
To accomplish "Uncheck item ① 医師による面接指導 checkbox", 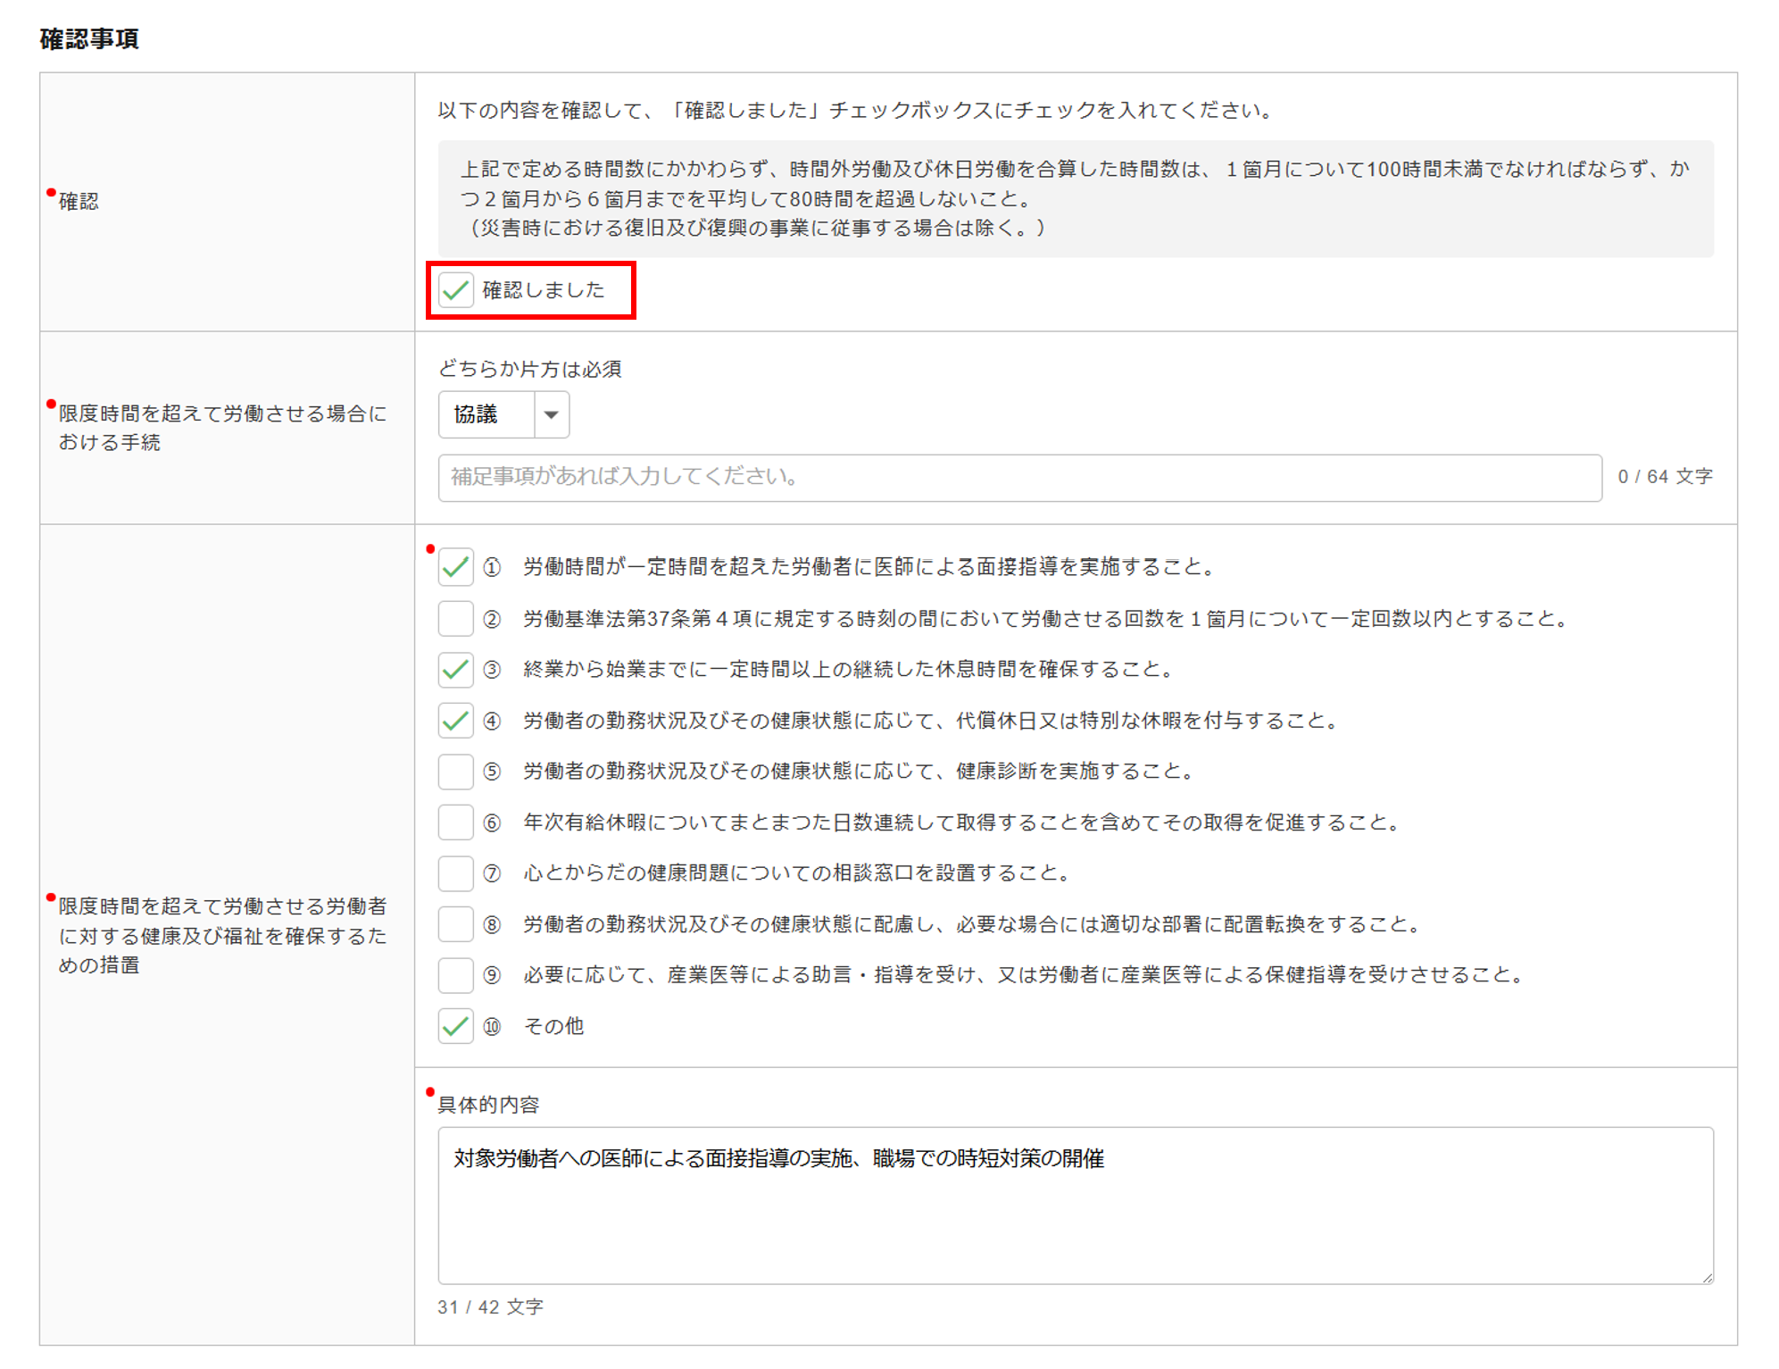I will 455,567.
